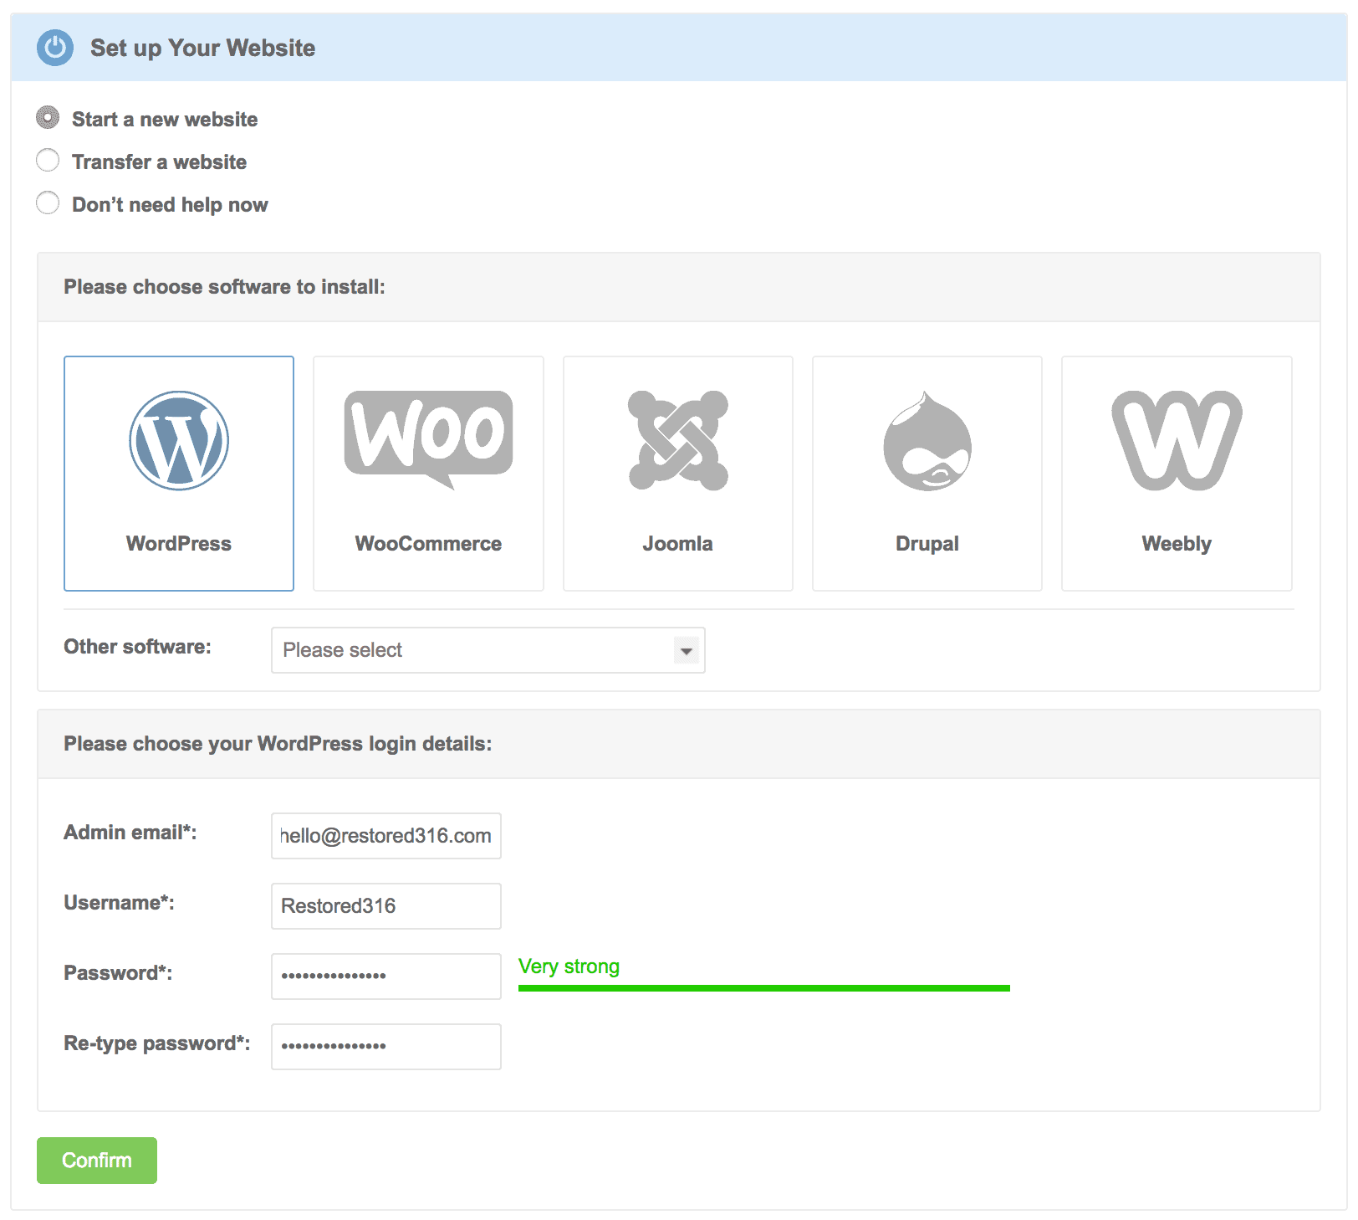Open the Other software dropdown

tap(488, 650)
